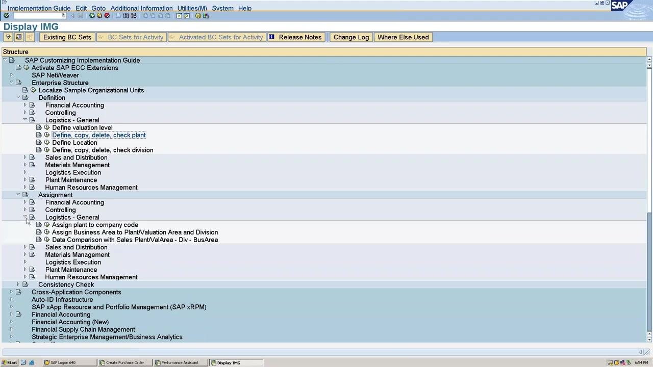The image size is (653, 367).
Task: Click the vertical scrollbar of the tree
Action: 649,199
